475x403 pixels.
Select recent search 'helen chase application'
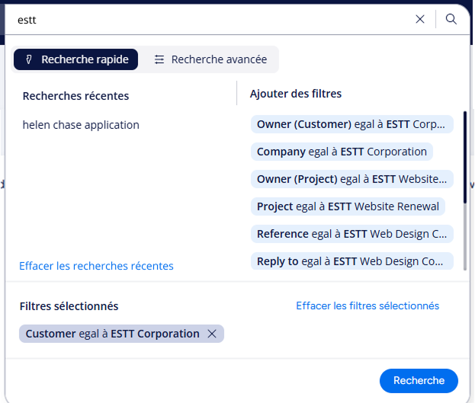pos(81,125)
